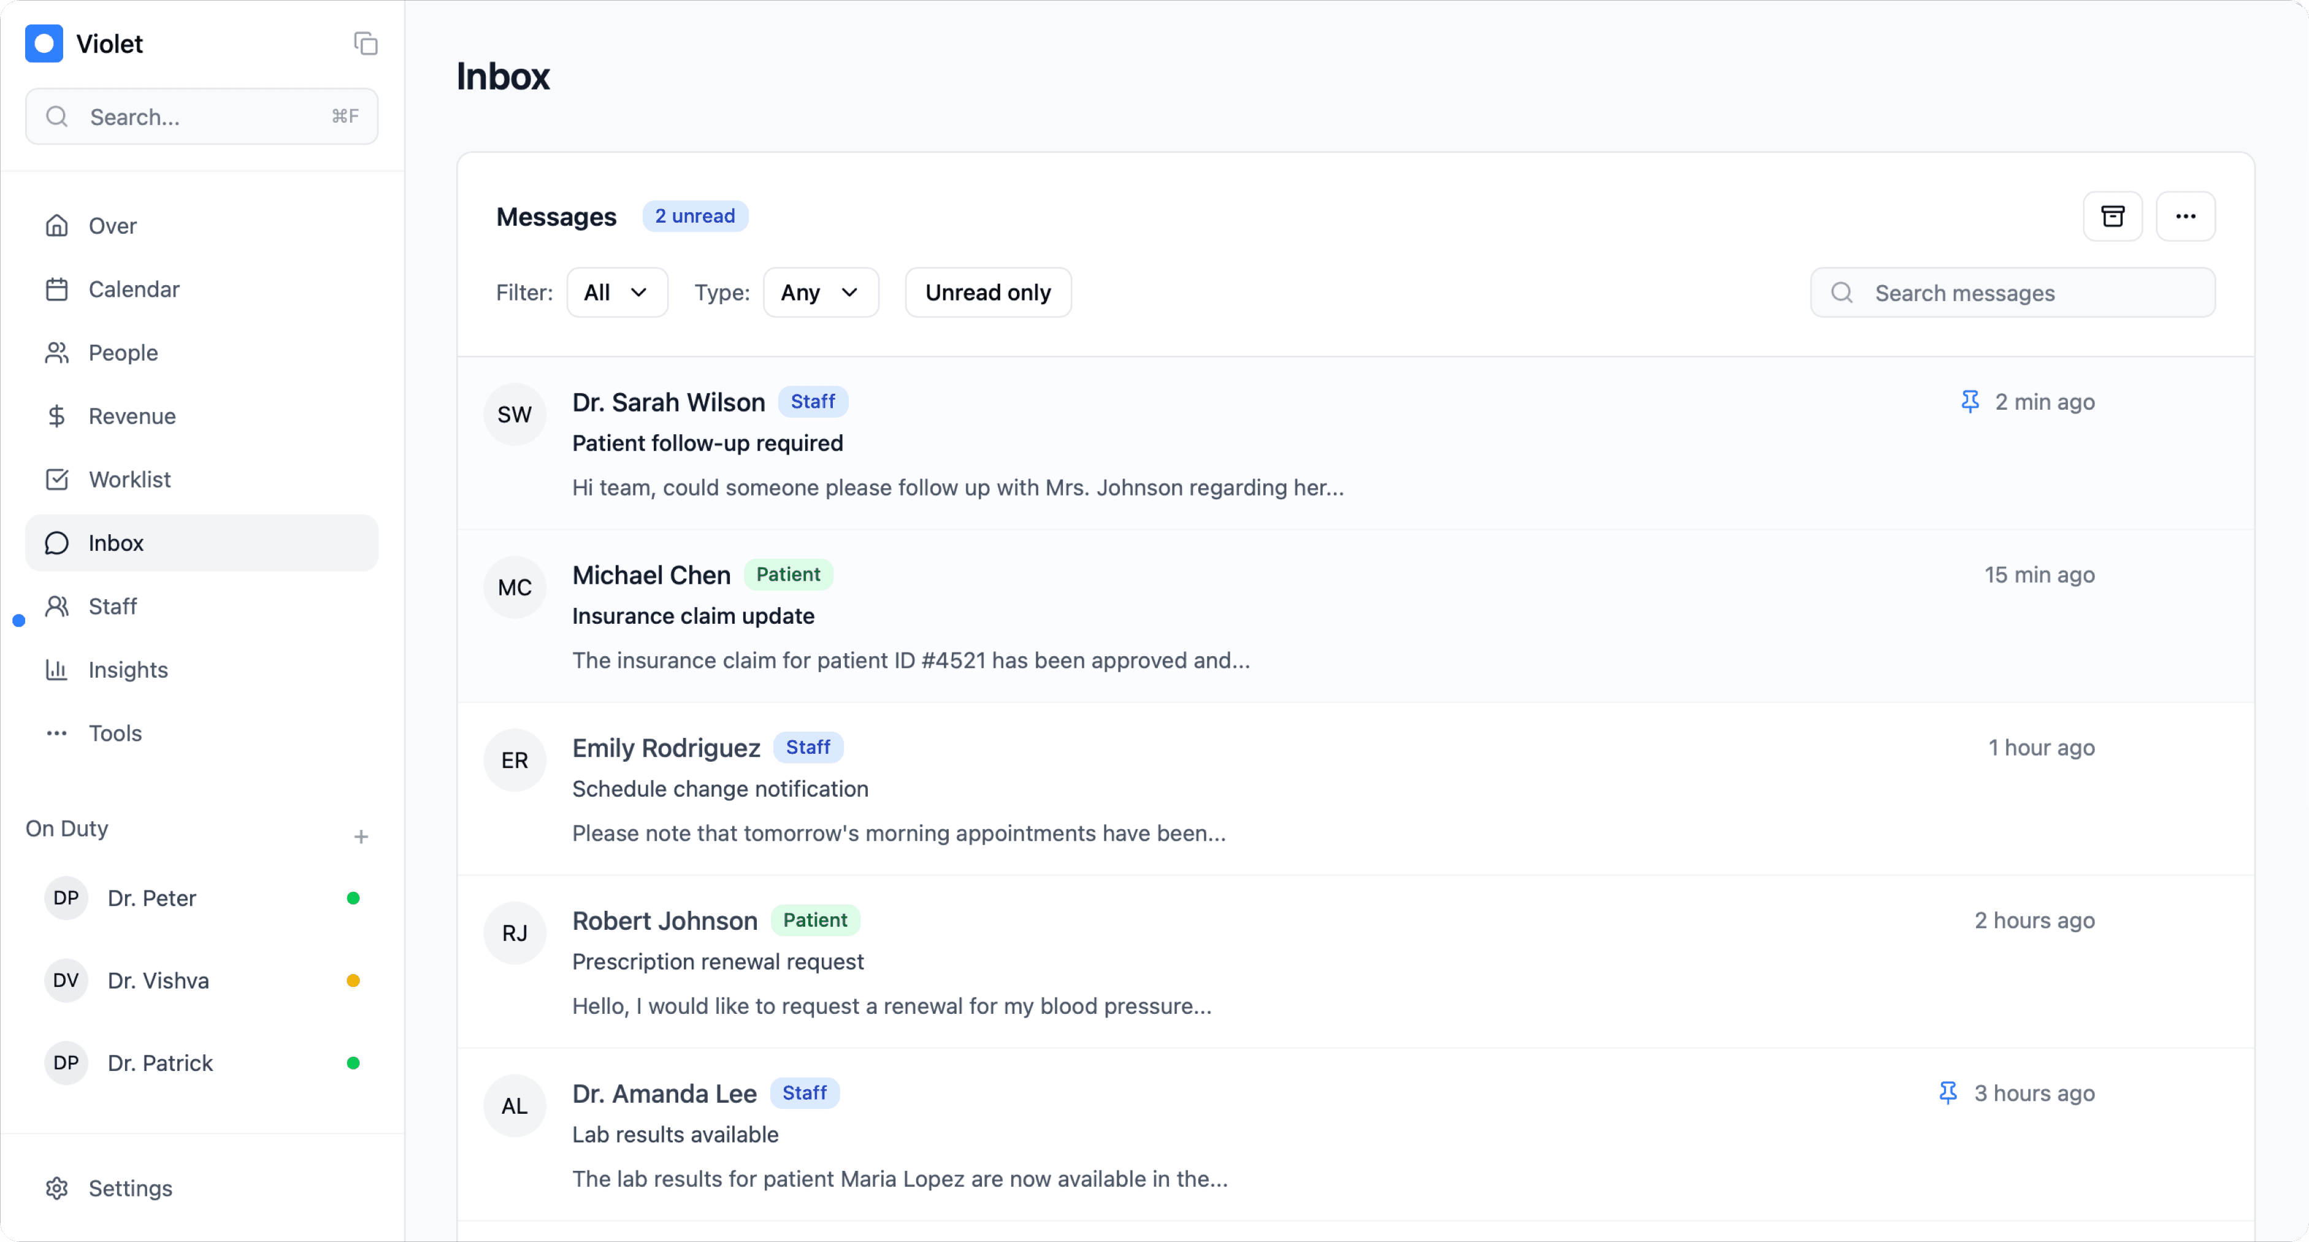Click the On Duty section heading
2309x1242 pixels.
[67, 829]
